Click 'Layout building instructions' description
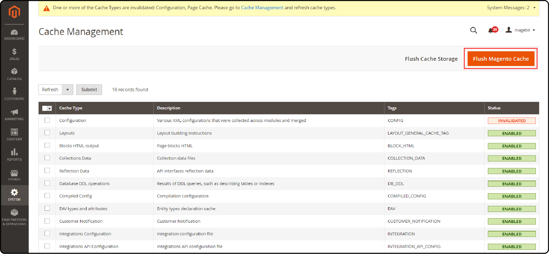Viewport: 549px width, 254px height. pos(184,133)
